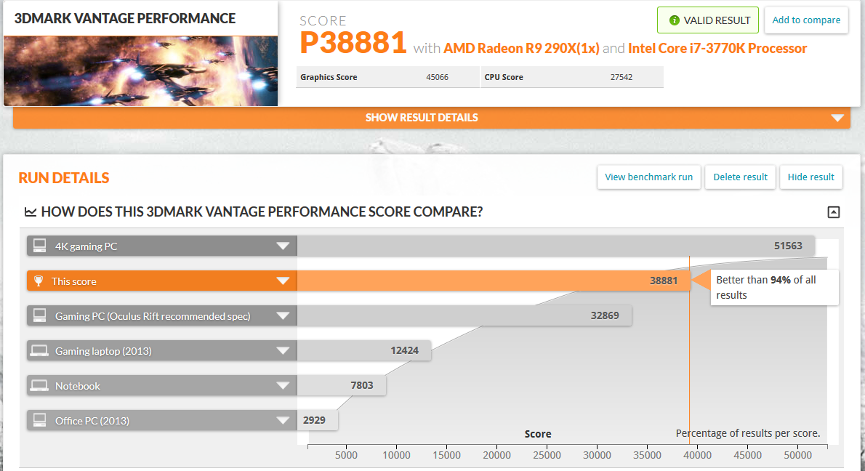Click the Score axis label
The width and height of the screenshot is (865, 471).
[x=538, y=434]
